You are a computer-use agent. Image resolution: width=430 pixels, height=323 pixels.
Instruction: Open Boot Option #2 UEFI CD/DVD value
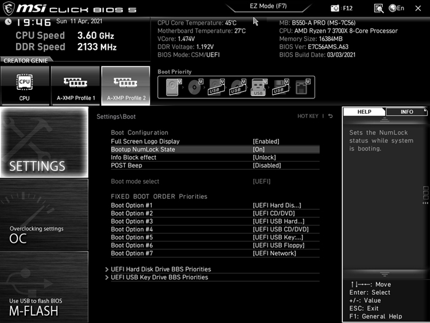(274, 213)
